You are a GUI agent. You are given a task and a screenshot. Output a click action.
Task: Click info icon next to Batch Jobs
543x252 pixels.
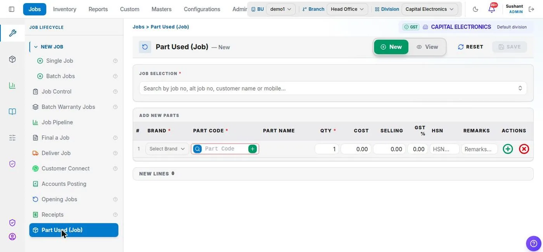point(115,76)
